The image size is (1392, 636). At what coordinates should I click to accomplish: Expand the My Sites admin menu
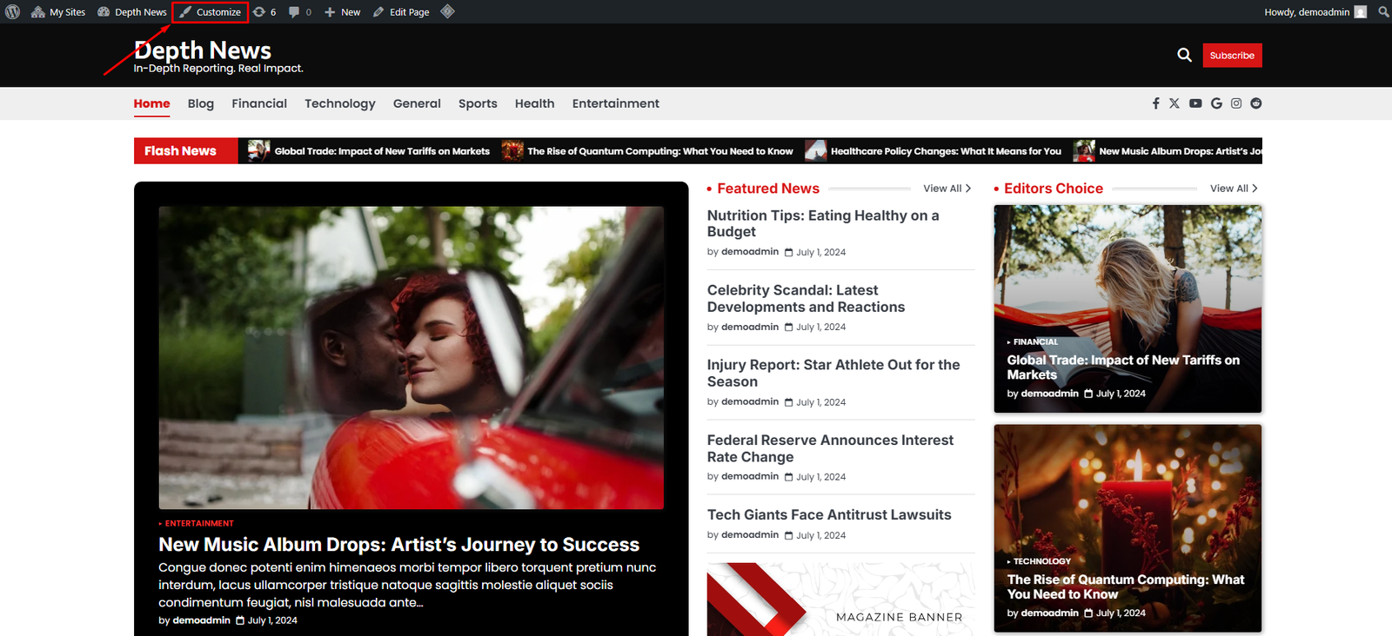coord(58,12)
